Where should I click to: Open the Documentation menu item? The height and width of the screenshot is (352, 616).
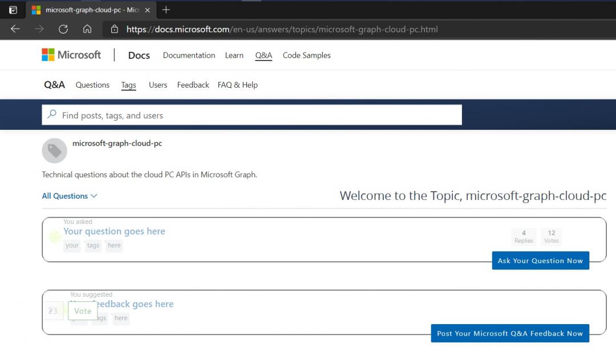pyautogui.click(x=189, y=55)
